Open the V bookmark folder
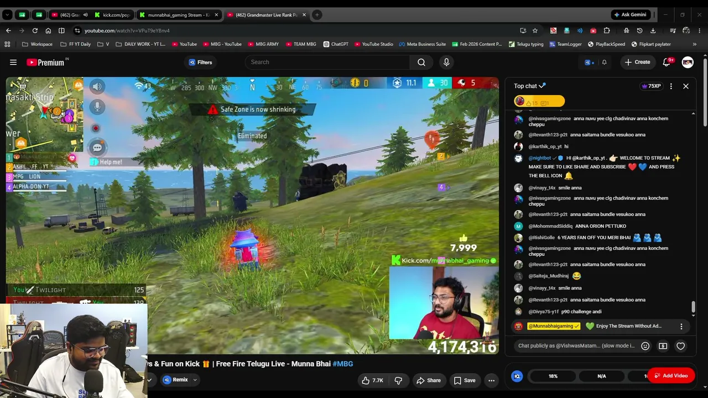 (x=103, y=44)
